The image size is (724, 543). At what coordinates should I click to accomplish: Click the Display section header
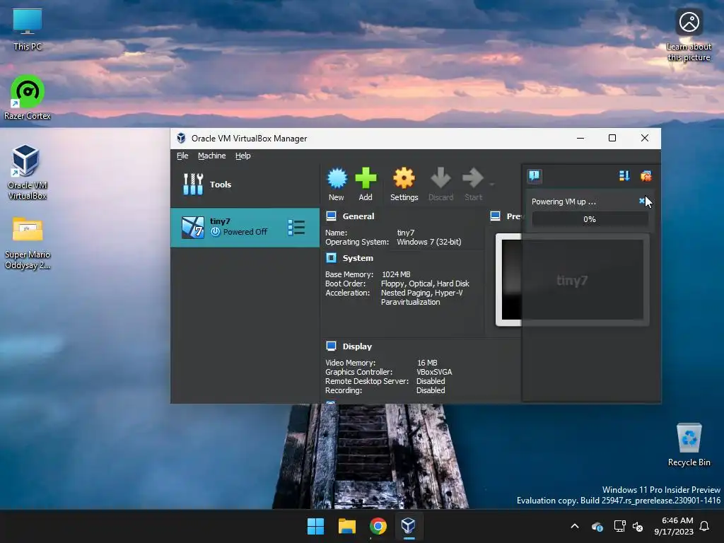[357, 346]
